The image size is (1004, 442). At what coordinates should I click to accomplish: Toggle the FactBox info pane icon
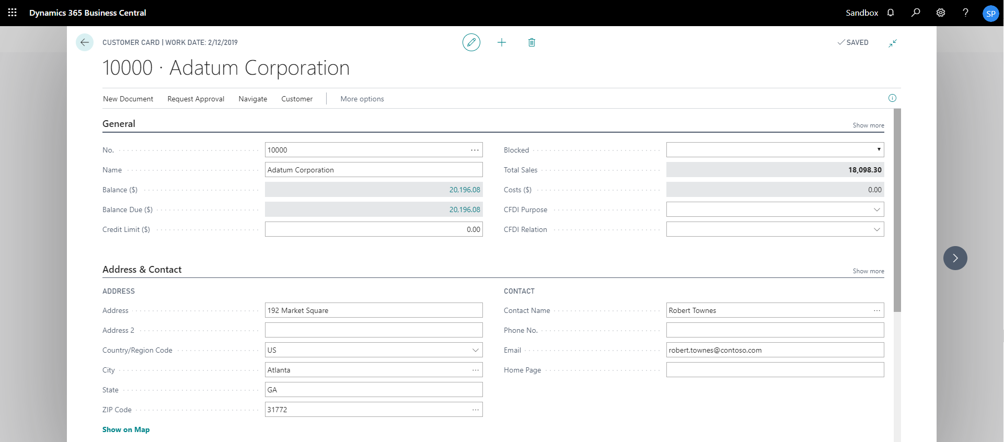[x=892, y=98]
